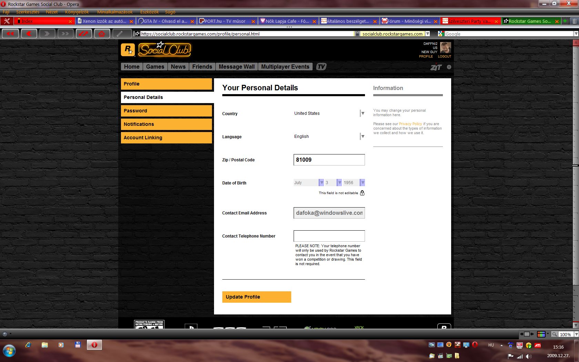The image size is (579, 362).
Task: Switch to the Általános beszélget tab
Action: (349, 21)
